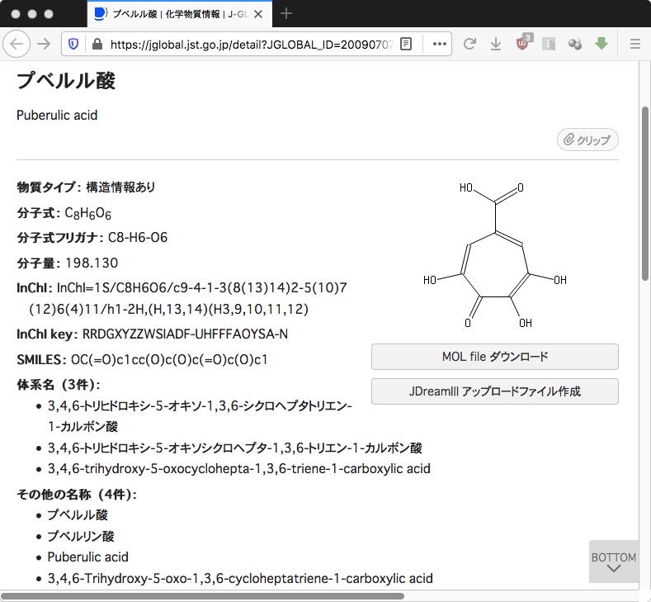This screenshot has height=602, width=651.
Task: Click JDreamIII アップロードファイル作成 button
Action: click(x=495, y=391)
